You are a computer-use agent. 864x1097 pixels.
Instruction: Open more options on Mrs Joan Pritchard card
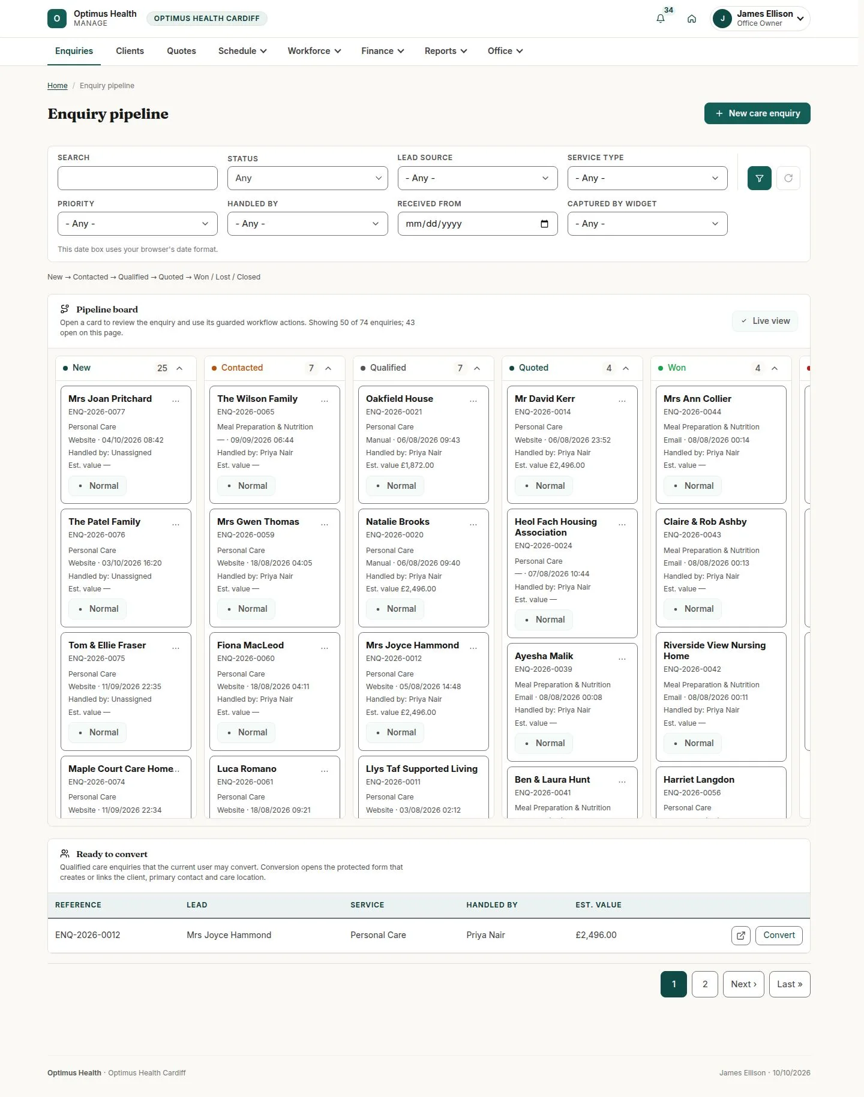pyautogui.click(x=176, y=401)
